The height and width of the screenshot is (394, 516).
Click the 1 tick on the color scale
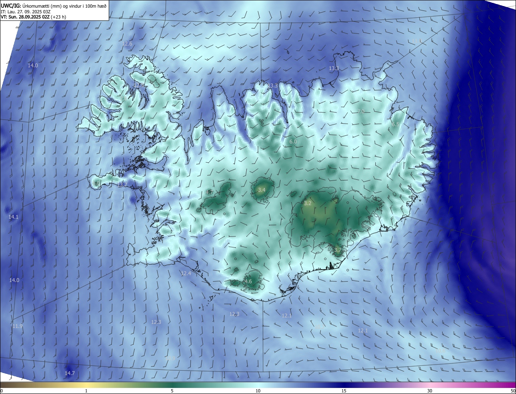(x=86, y=391)
